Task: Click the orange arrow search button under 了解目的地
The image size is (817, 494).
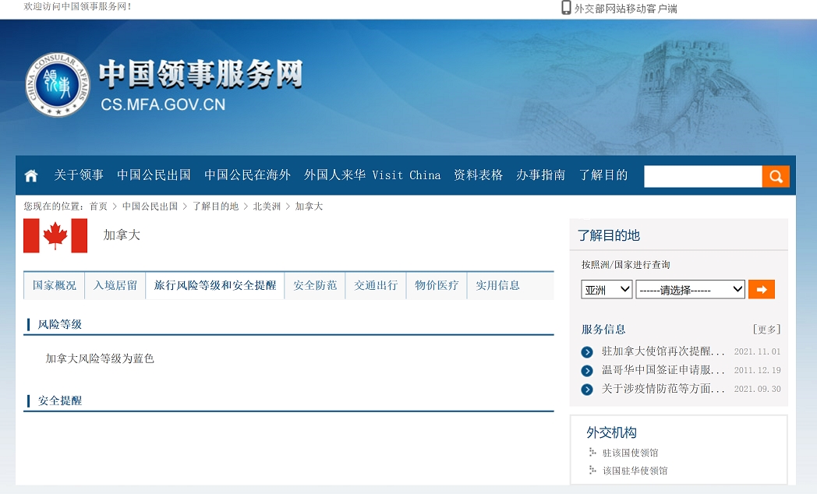Action: [762, 289]
